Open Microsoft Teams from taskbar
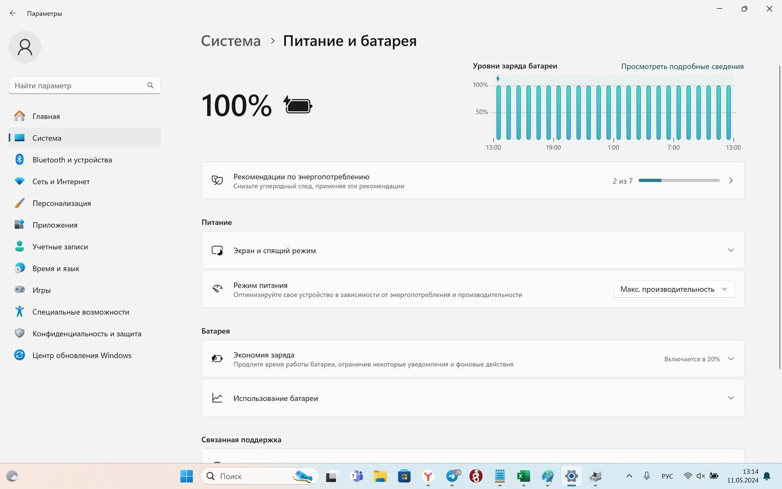Image resolution: width=782 pixels, height=489 pixels. [356, 477]
